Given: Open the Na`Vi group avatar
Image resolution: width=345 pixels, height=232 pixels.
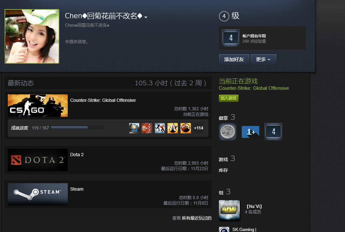Looking at the screenshot, I should [229, 210].
